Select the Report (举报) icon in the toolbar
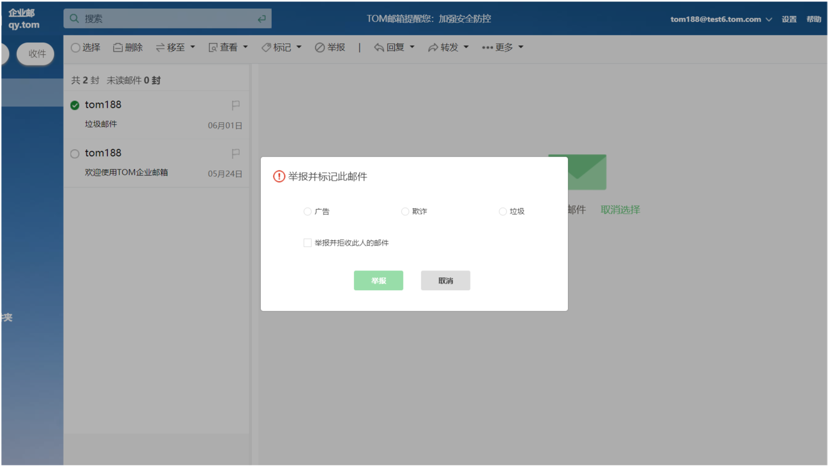The width and height of the screenshot is (828, 466). [x=319, y=47]
